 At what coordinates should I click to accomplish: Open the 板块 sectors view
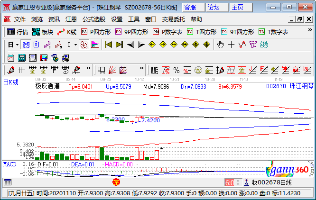click(x=42, y=32)
